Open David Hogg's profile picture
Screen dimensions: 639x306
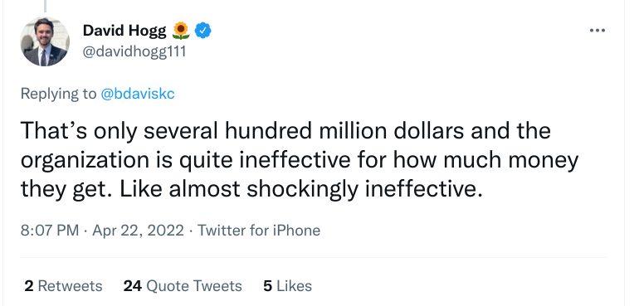click(x=45, y=41)
